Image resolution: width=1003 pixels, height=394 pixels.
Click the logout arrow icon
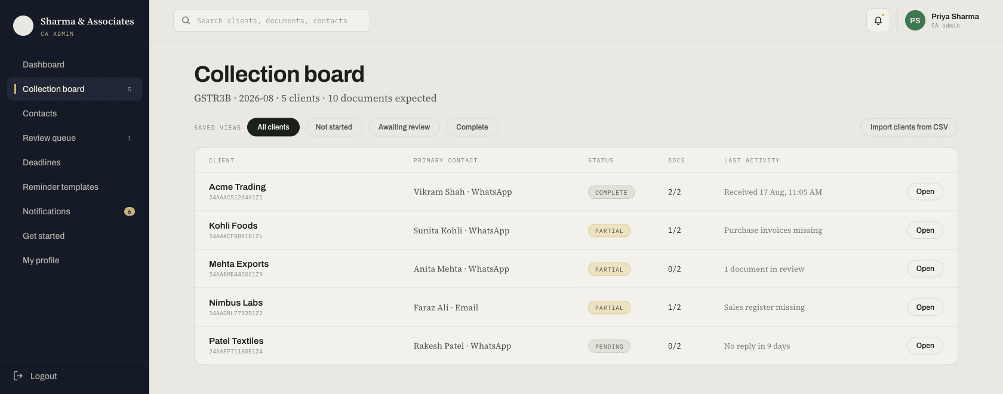[x=18, y=376]
